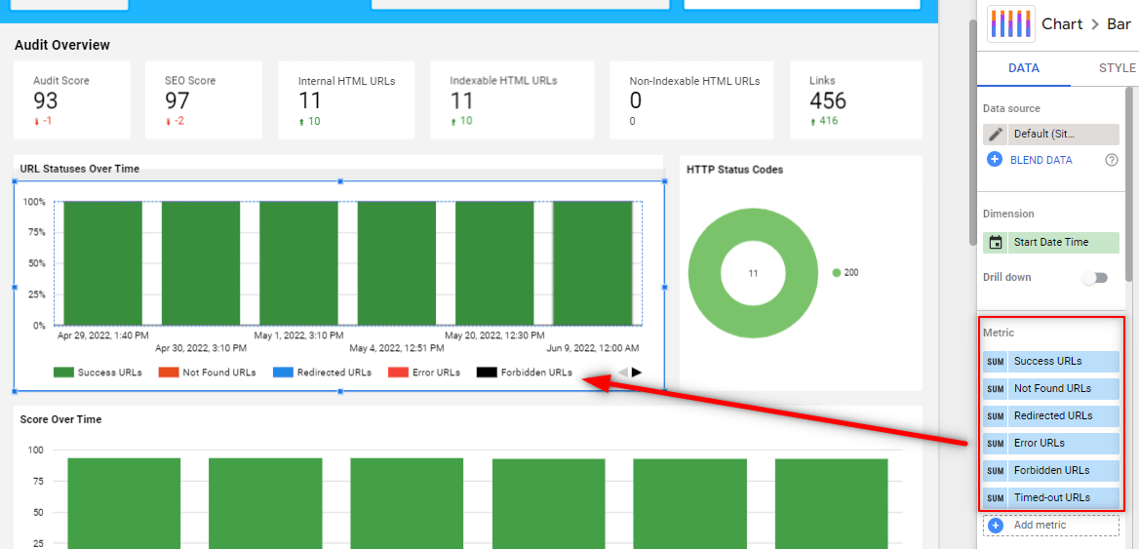The width and height of the screenshot is (1139, 549).
Task: Click the first Score Over Time bar
Action: click(124, 503)
